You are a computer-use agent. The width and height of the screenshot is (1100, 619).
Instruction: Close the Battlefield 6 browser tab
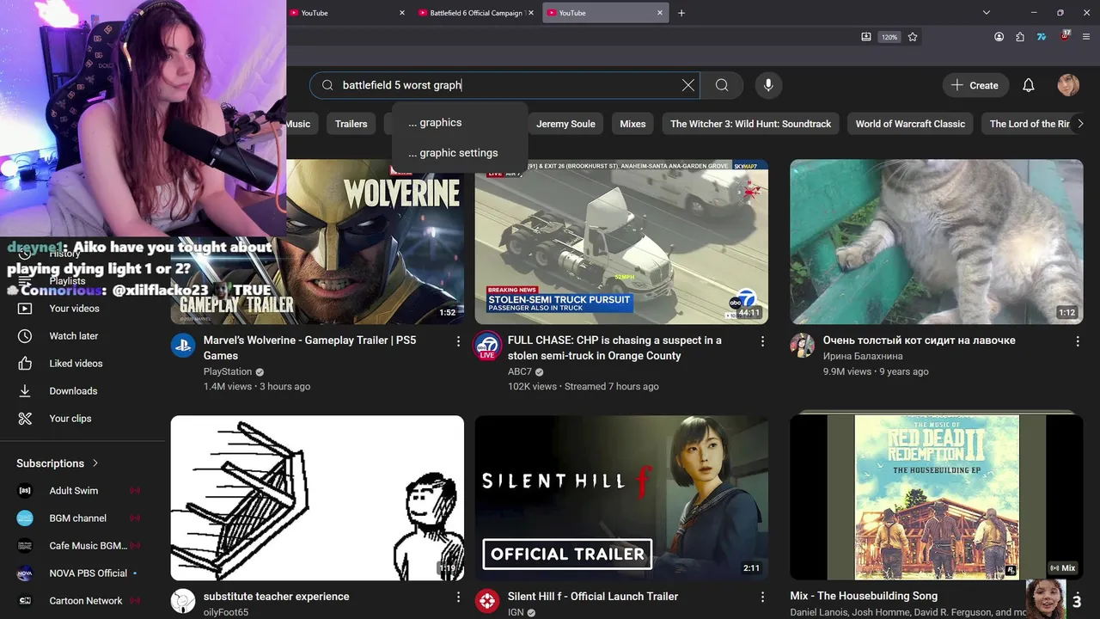click(x=531, y=13)
